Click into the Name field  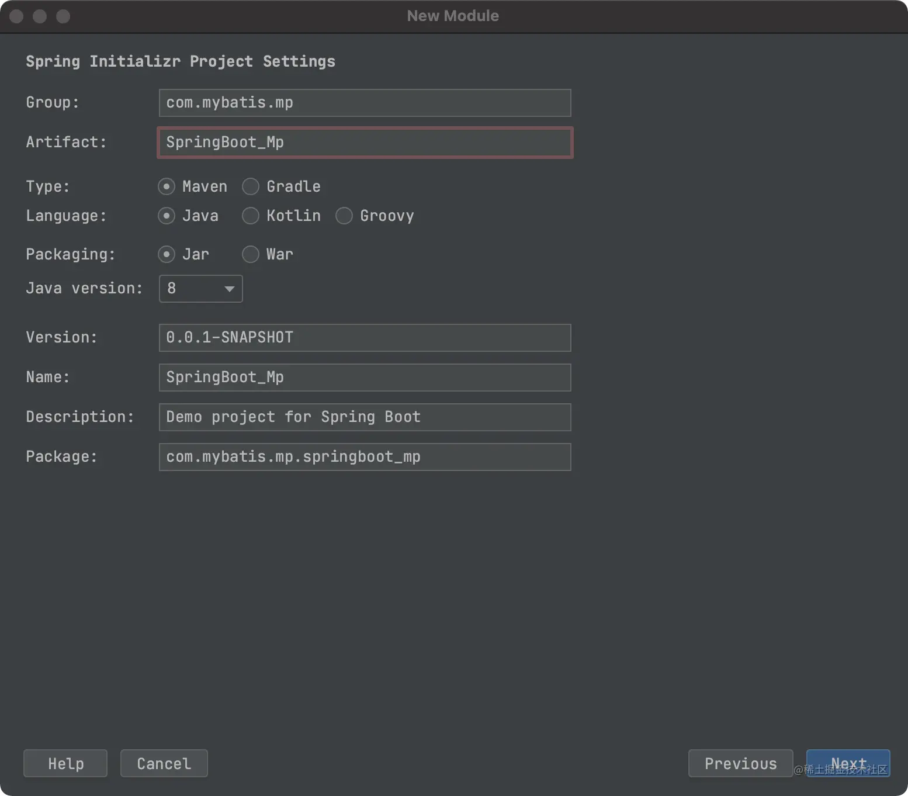pyautogui.click(x=365, y=378)
